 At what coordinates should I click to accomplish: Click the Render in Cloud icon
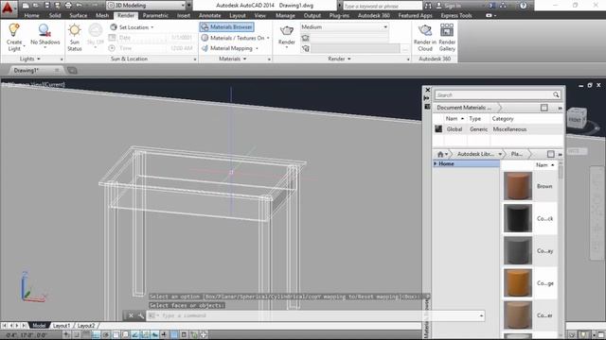[425, 30]
